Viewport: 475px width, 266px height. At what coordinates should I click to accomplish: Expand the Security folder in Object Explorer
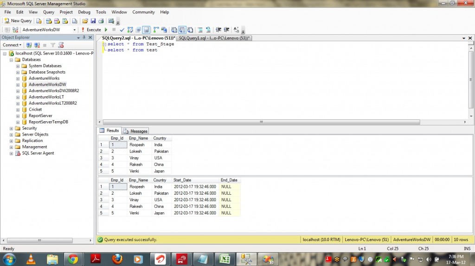tap(12, 128)
